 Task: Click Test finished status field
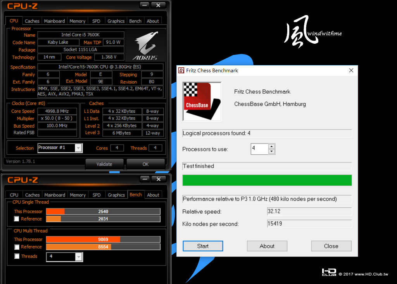point(267,166)
